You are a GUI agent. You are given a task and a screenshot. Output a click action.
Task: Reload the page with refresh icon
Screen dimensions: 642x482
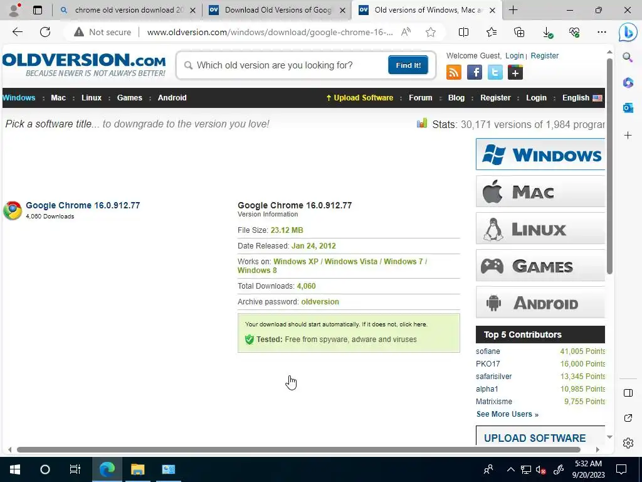(45, 32)
